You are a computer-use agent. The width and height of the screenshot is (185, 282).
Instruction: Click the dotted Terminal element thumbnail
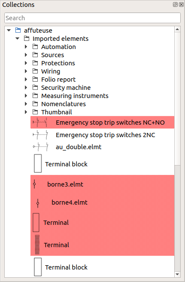pos(37,245)
